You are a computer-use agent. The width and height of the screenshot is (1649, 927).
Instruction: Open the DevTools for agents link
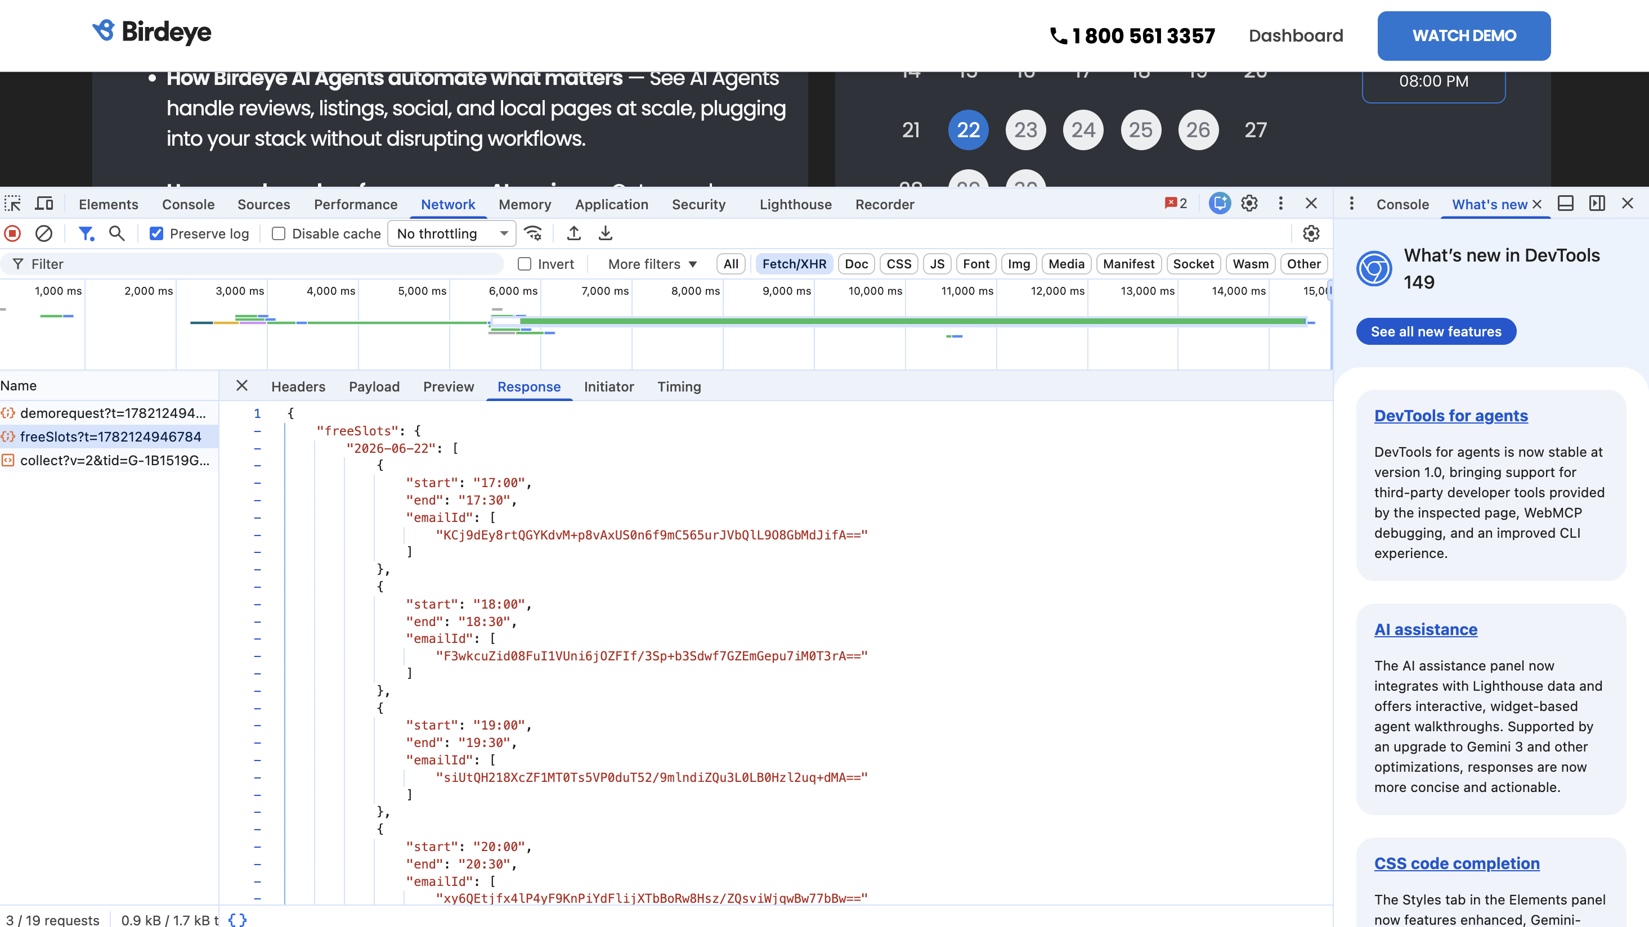(1451, 416)
